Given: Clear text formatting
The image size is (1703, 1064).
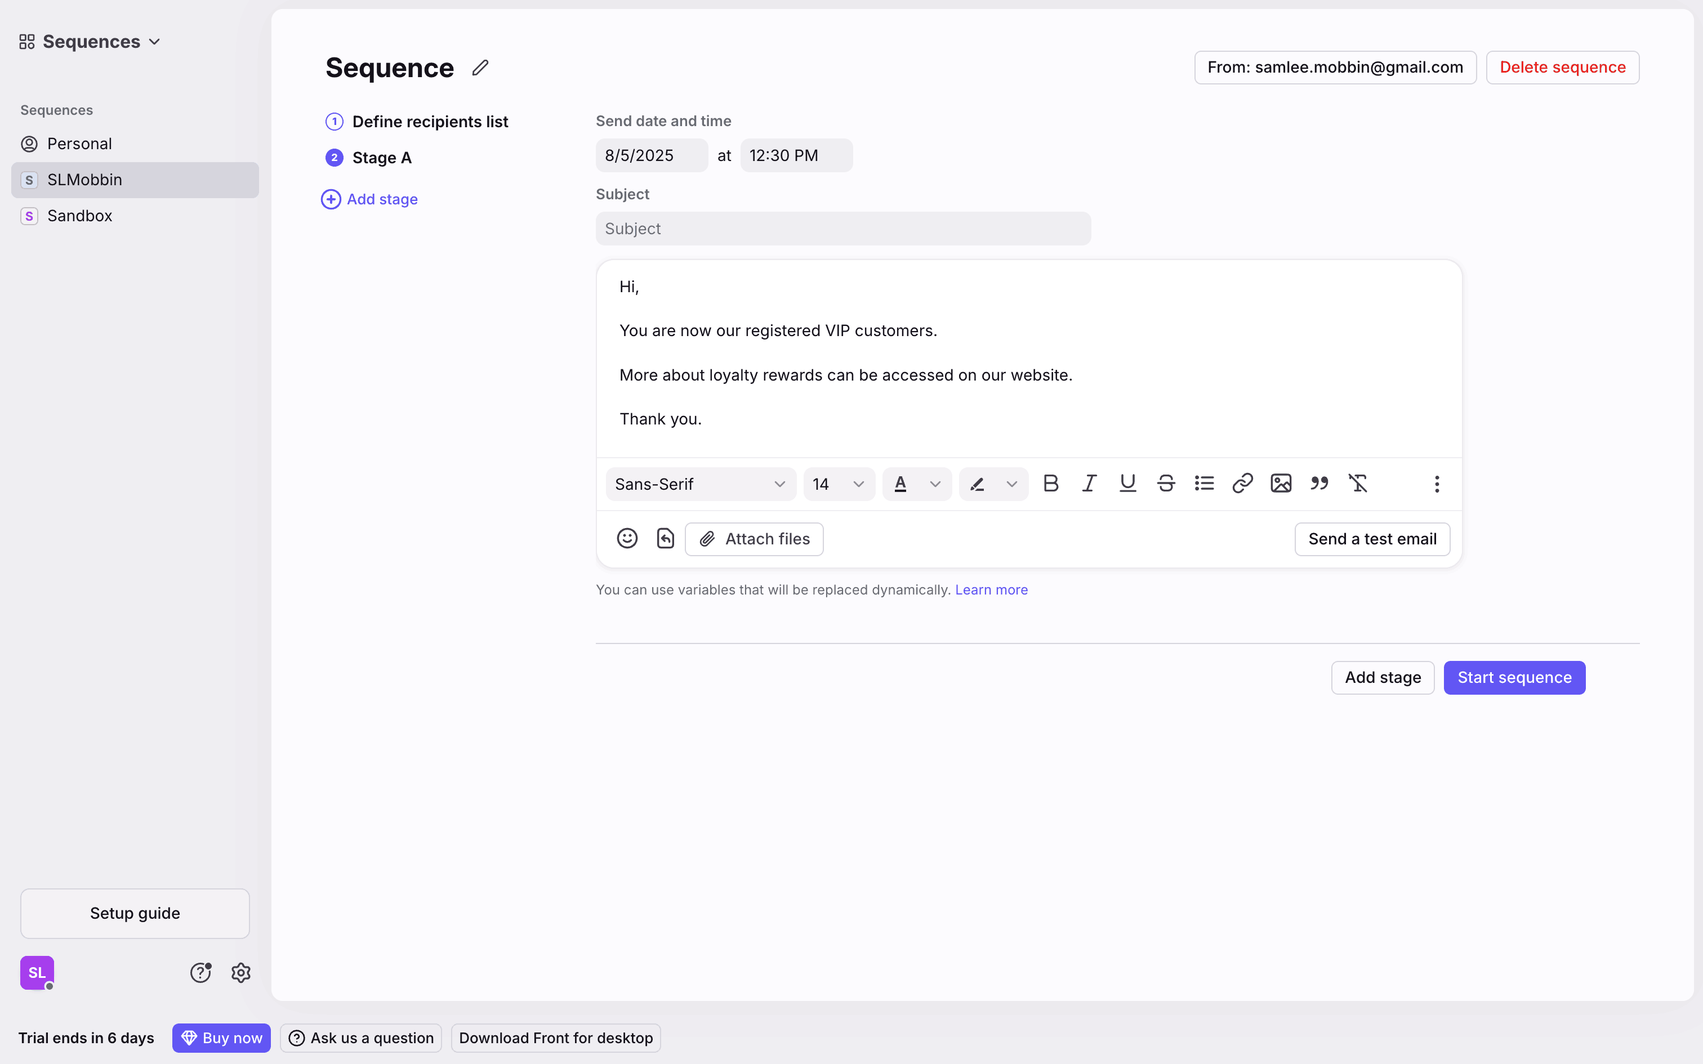Looking at the screenshot, I should pos(1357,484).
